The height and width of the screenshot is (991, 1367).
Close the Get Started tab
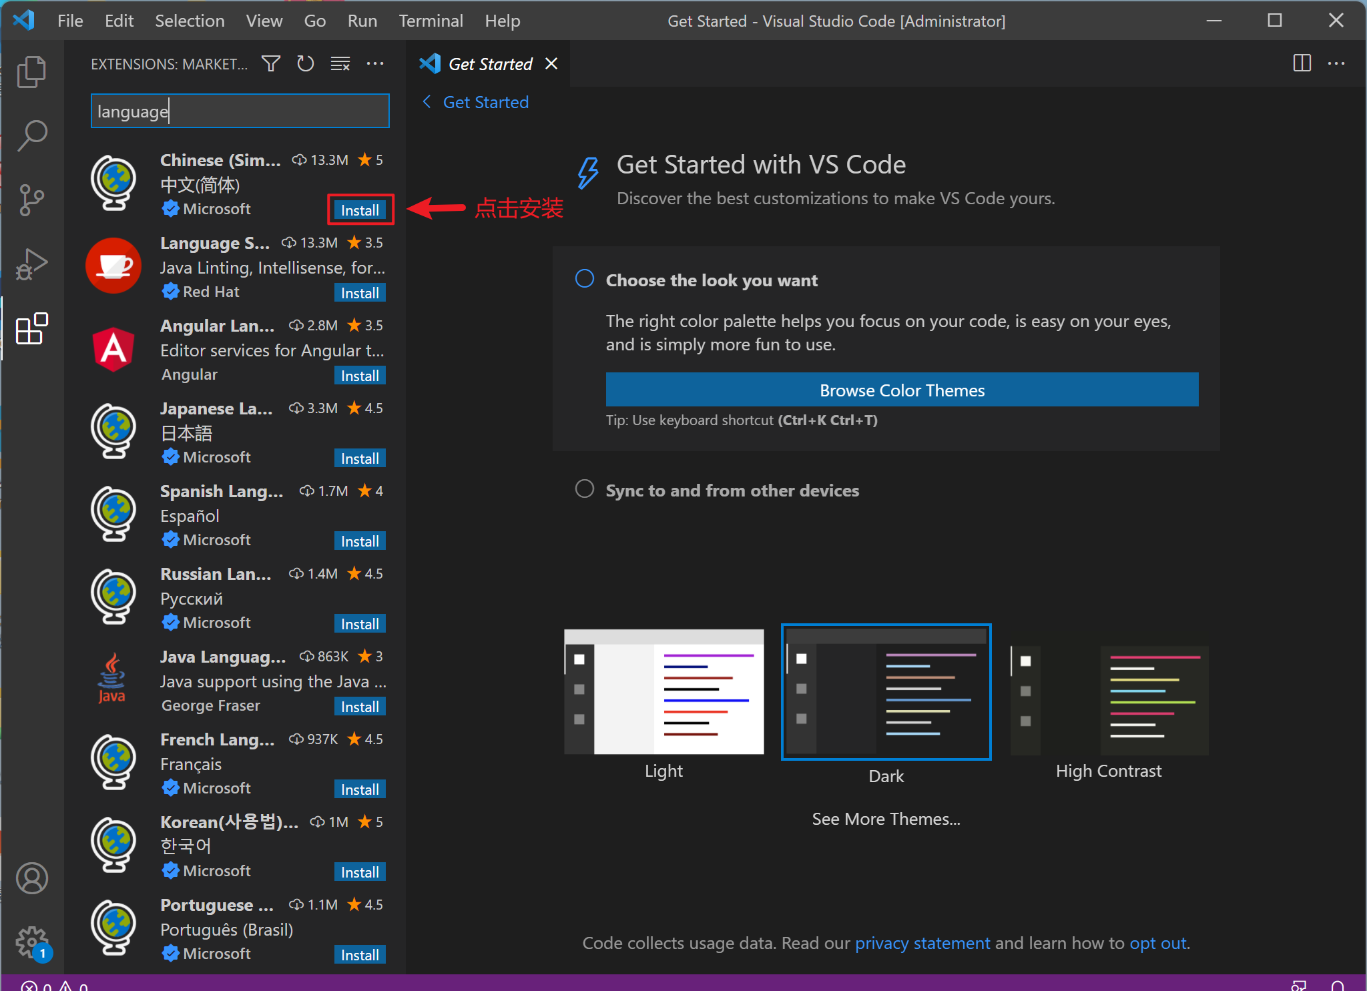[551, 63]
